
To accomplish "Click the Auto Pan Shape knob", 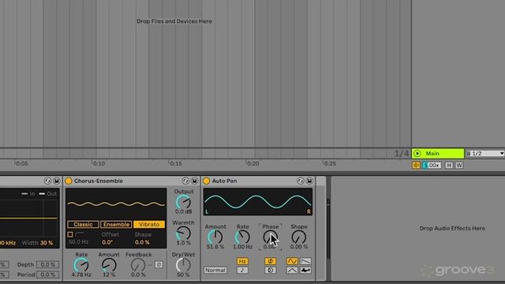I will pos(298,237).
